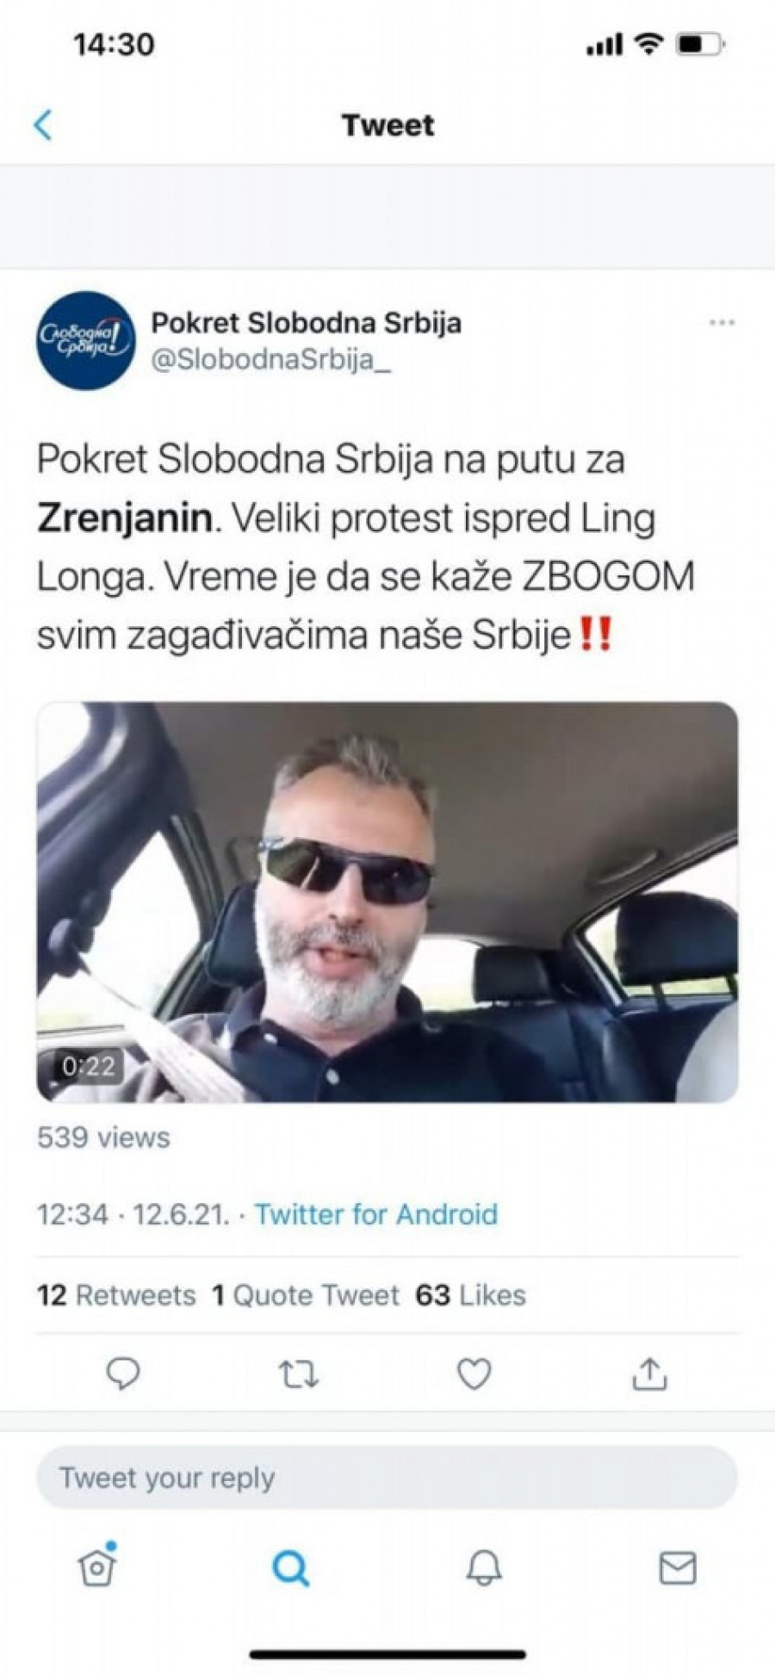Image resolution: width=775 pixels, height=1674 pixels.
Task: Tap the reply speech bubble icon
Action: tap(123, 1373)
